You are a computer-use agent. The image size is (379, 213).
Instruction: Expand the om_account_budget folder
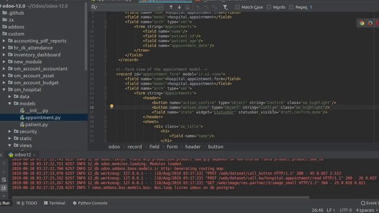pos(4,83)
